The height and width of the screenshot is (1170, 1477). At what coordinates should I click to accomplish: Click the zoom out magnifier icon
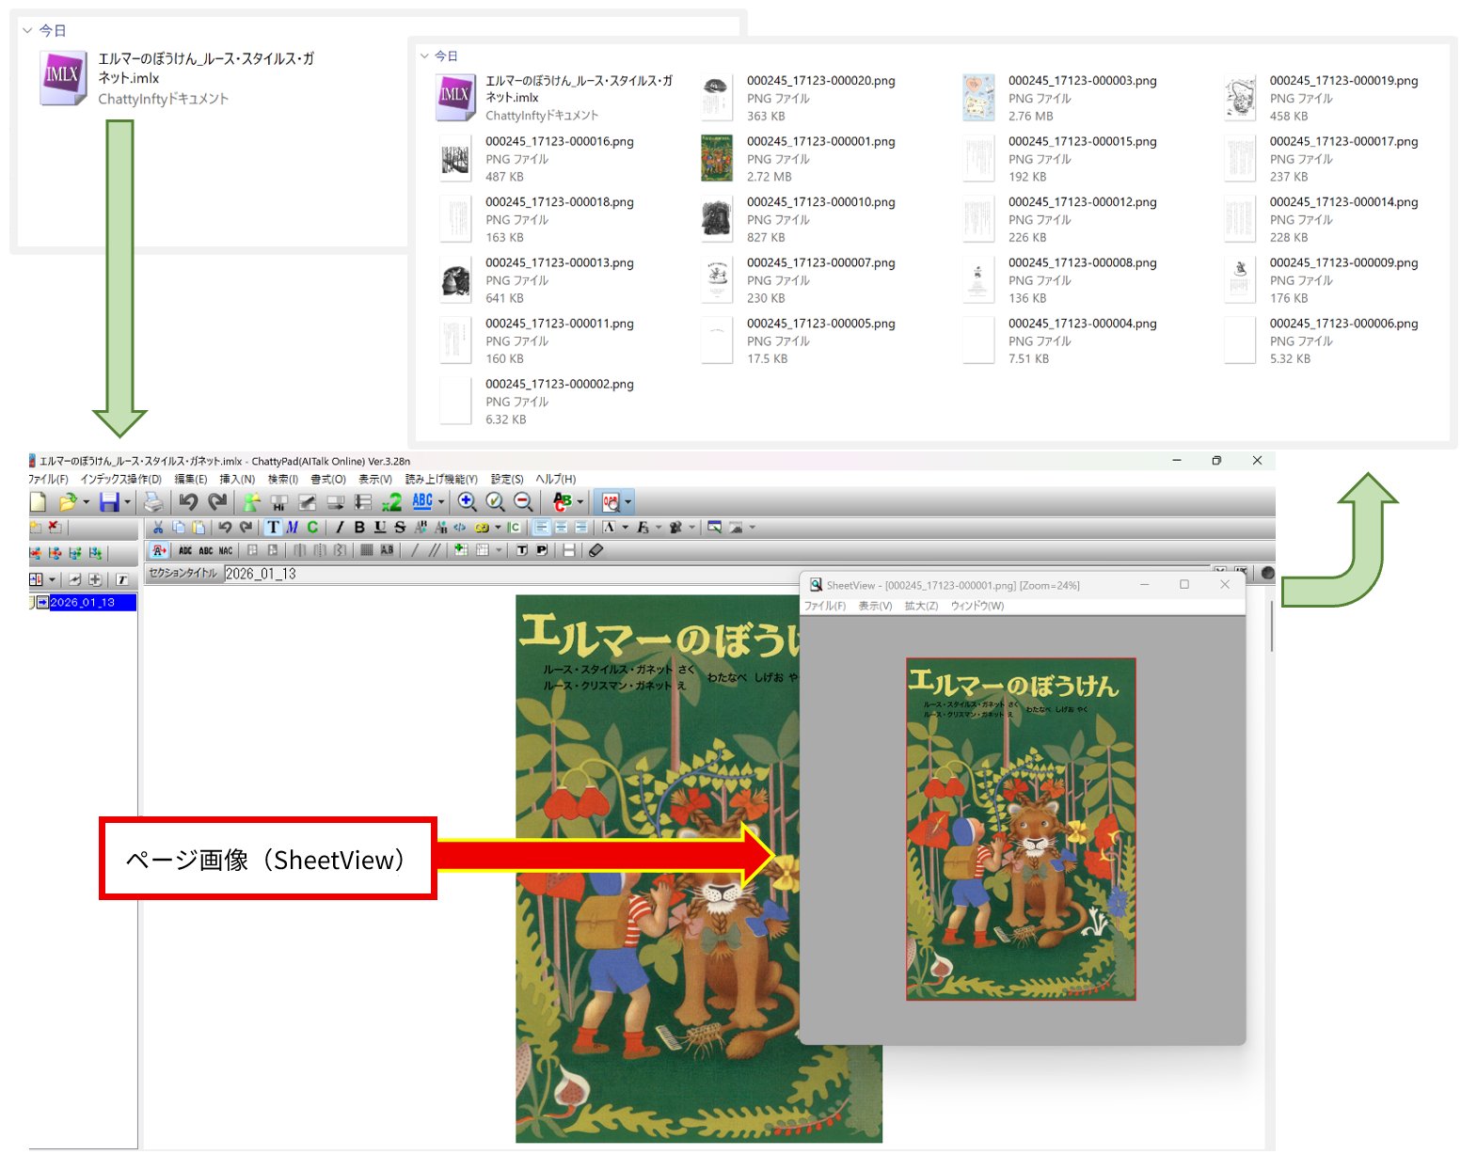tap(524, 502)
